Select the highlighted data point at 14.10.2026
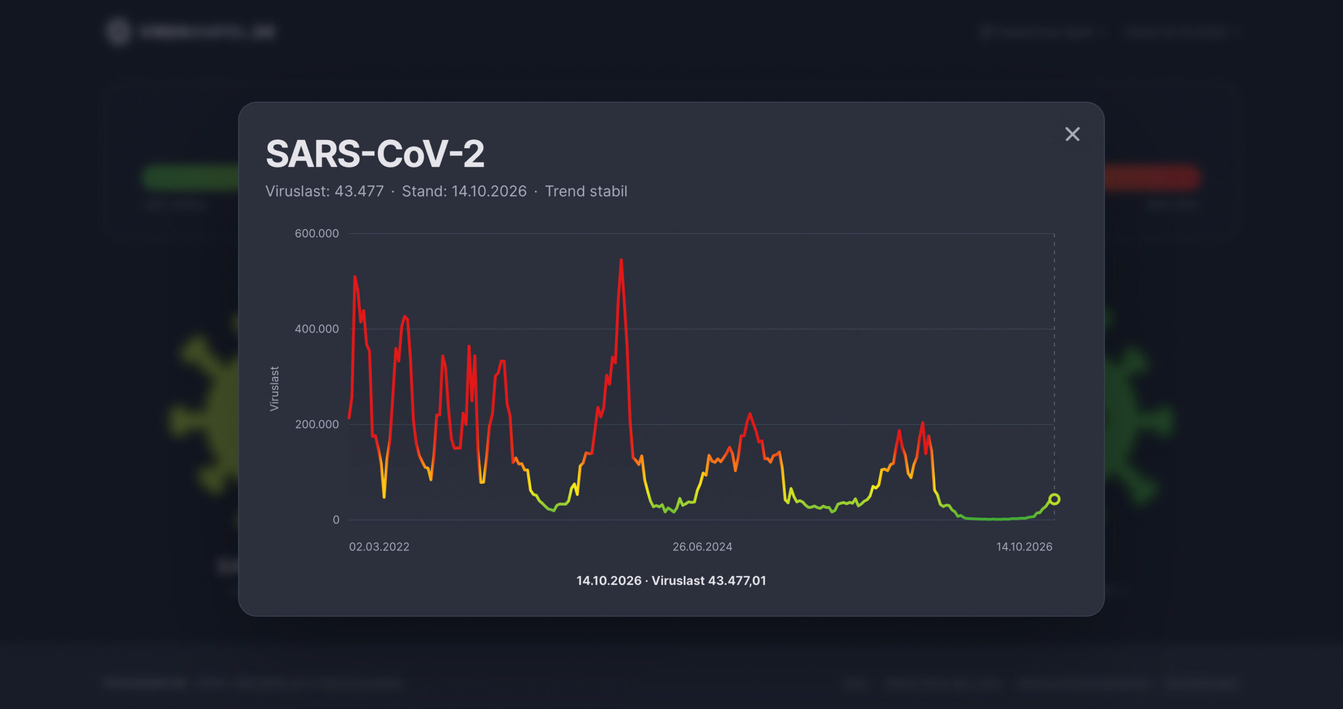Image resolution: width=1343 pixels, height=709 pixels. 1054,499
